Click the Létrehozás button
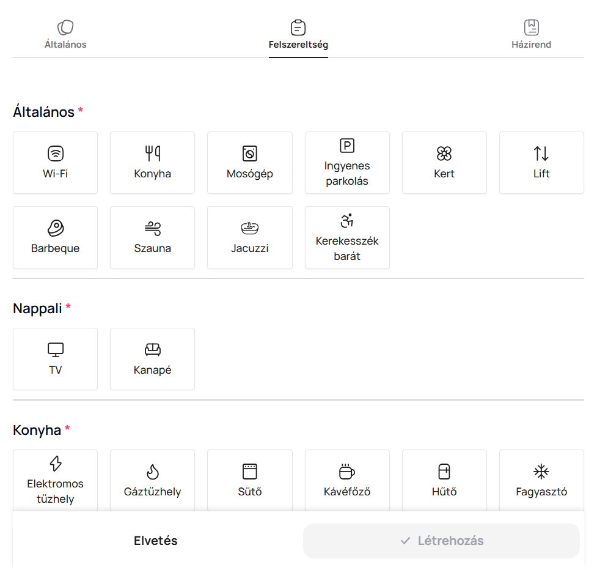The height and width of the screenshot is (570, 597). 441,541
